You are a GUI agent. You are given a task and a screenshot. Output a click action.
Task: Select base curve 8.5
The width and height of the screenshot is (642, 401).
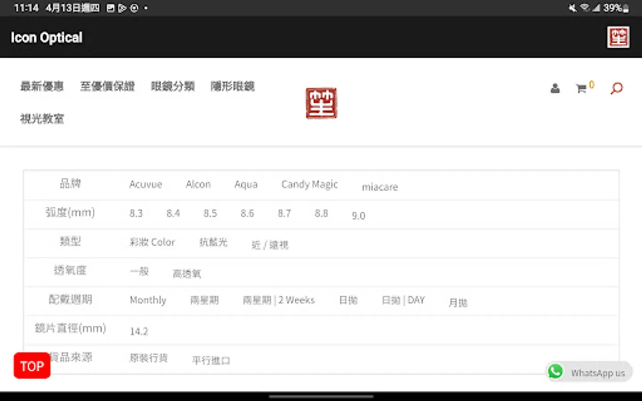coord(210,213)
